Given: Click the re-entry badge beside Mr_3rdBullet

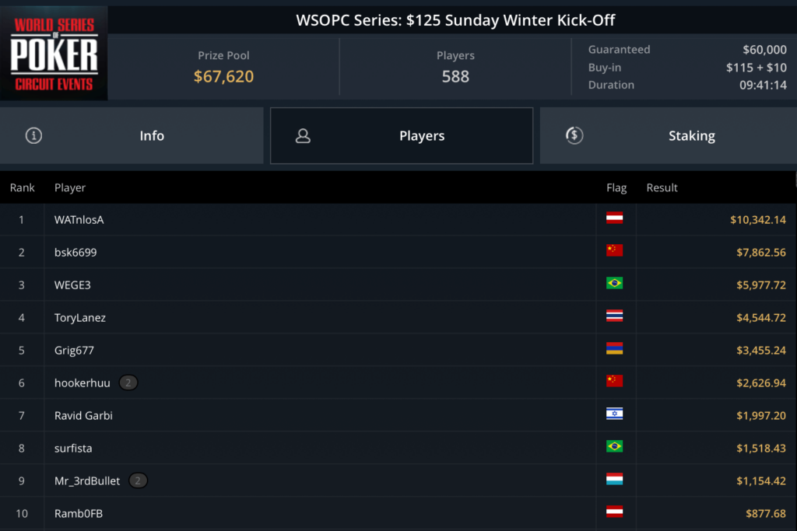Looking at the screenshot, I should coord(138,480).
